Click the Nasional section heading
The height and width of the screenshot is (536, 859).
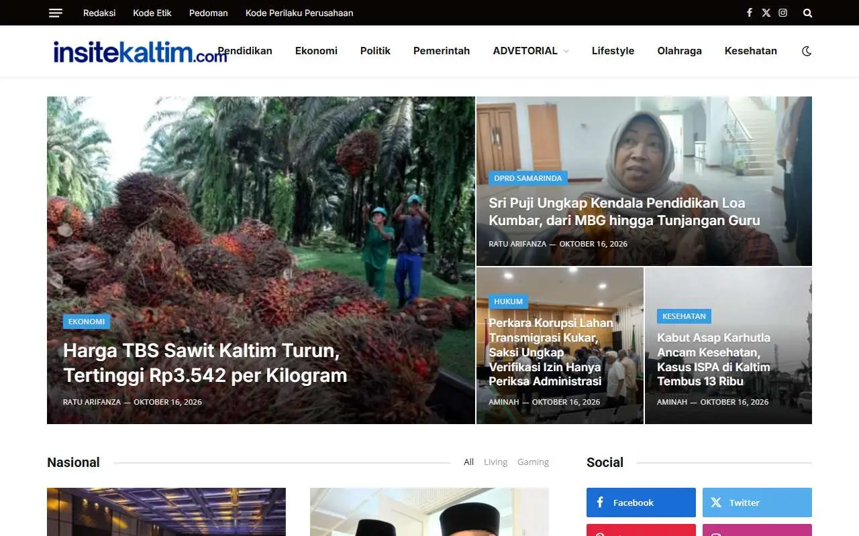click(x=73, y=462)
